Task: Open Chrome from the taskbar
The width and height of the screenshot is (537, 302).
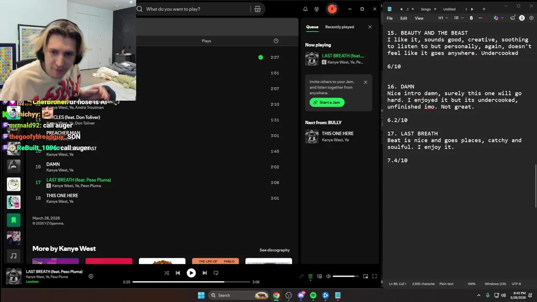Action: [x=276, y=295]
